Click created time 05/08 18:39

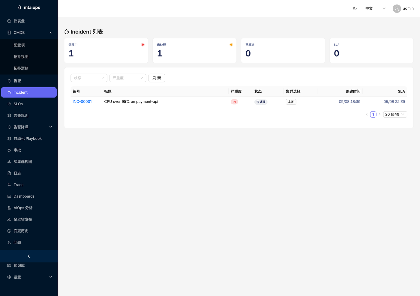pyautogui.click(x=349, y=102)
